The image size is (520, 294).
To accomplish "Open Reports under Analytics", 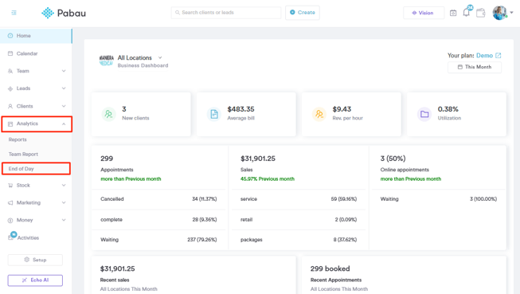I will click(x=18, y=139).
